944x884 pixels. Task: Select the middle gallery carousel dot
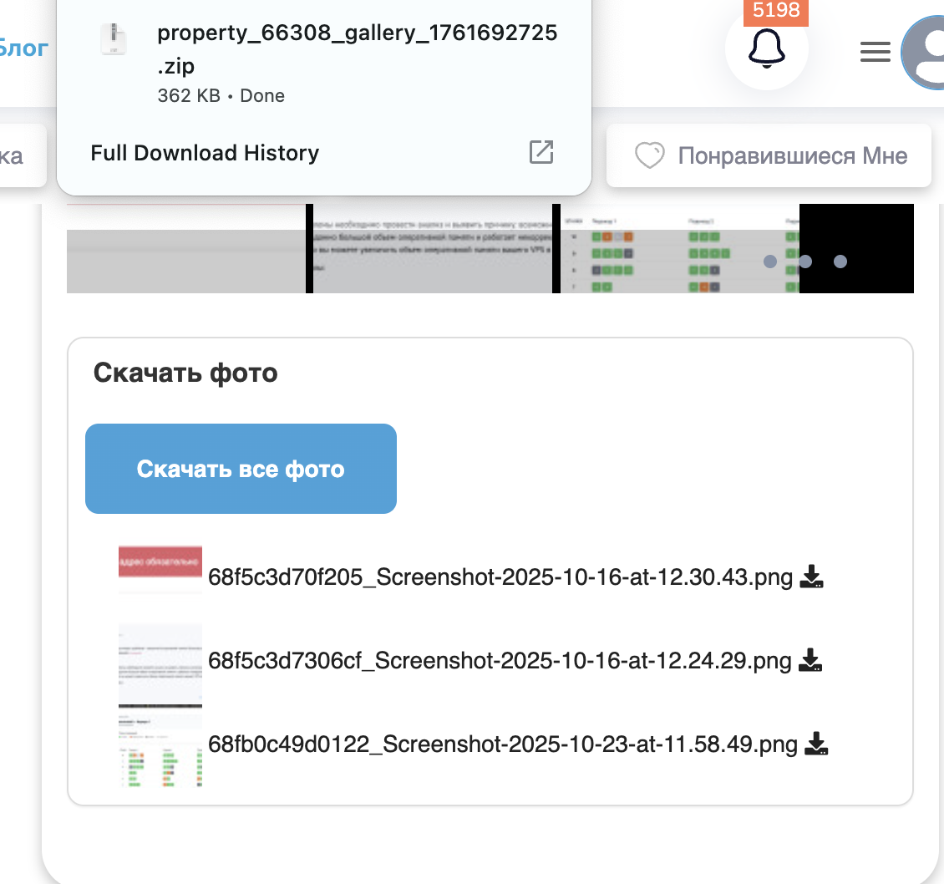tap(805, 262)
